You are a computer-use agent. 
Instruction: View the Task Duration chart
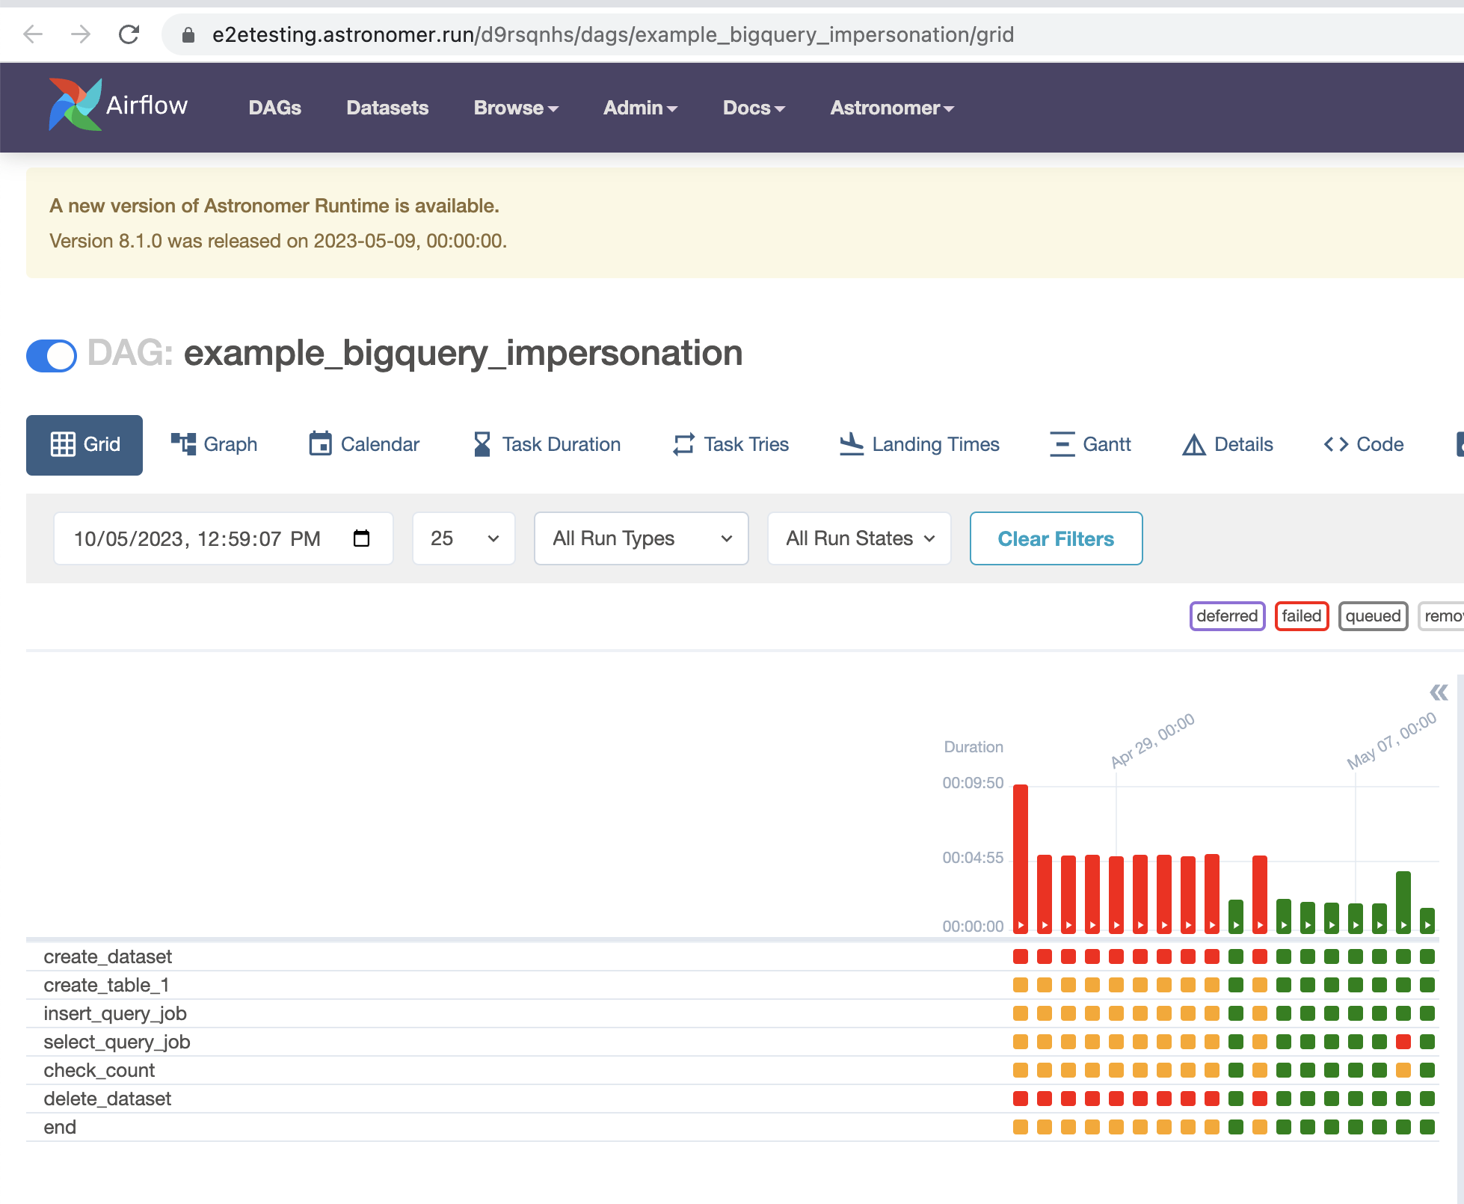coord(547,444)
